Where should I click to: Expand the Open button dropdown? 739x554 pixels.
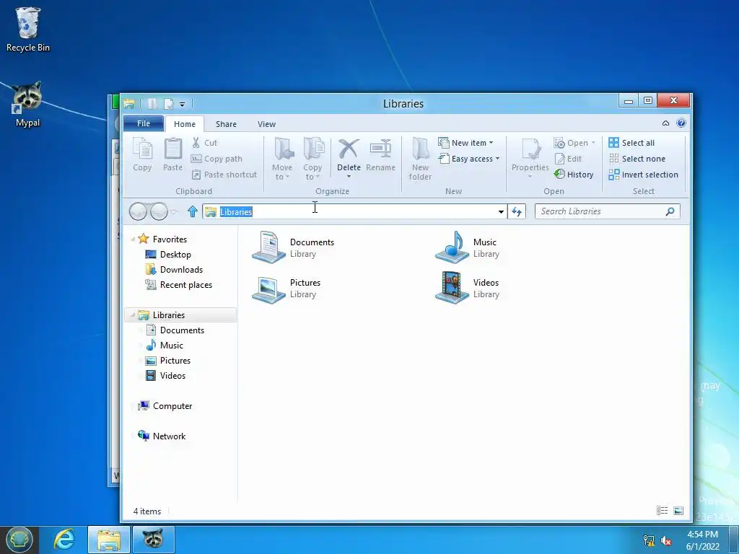pos(593,143)
